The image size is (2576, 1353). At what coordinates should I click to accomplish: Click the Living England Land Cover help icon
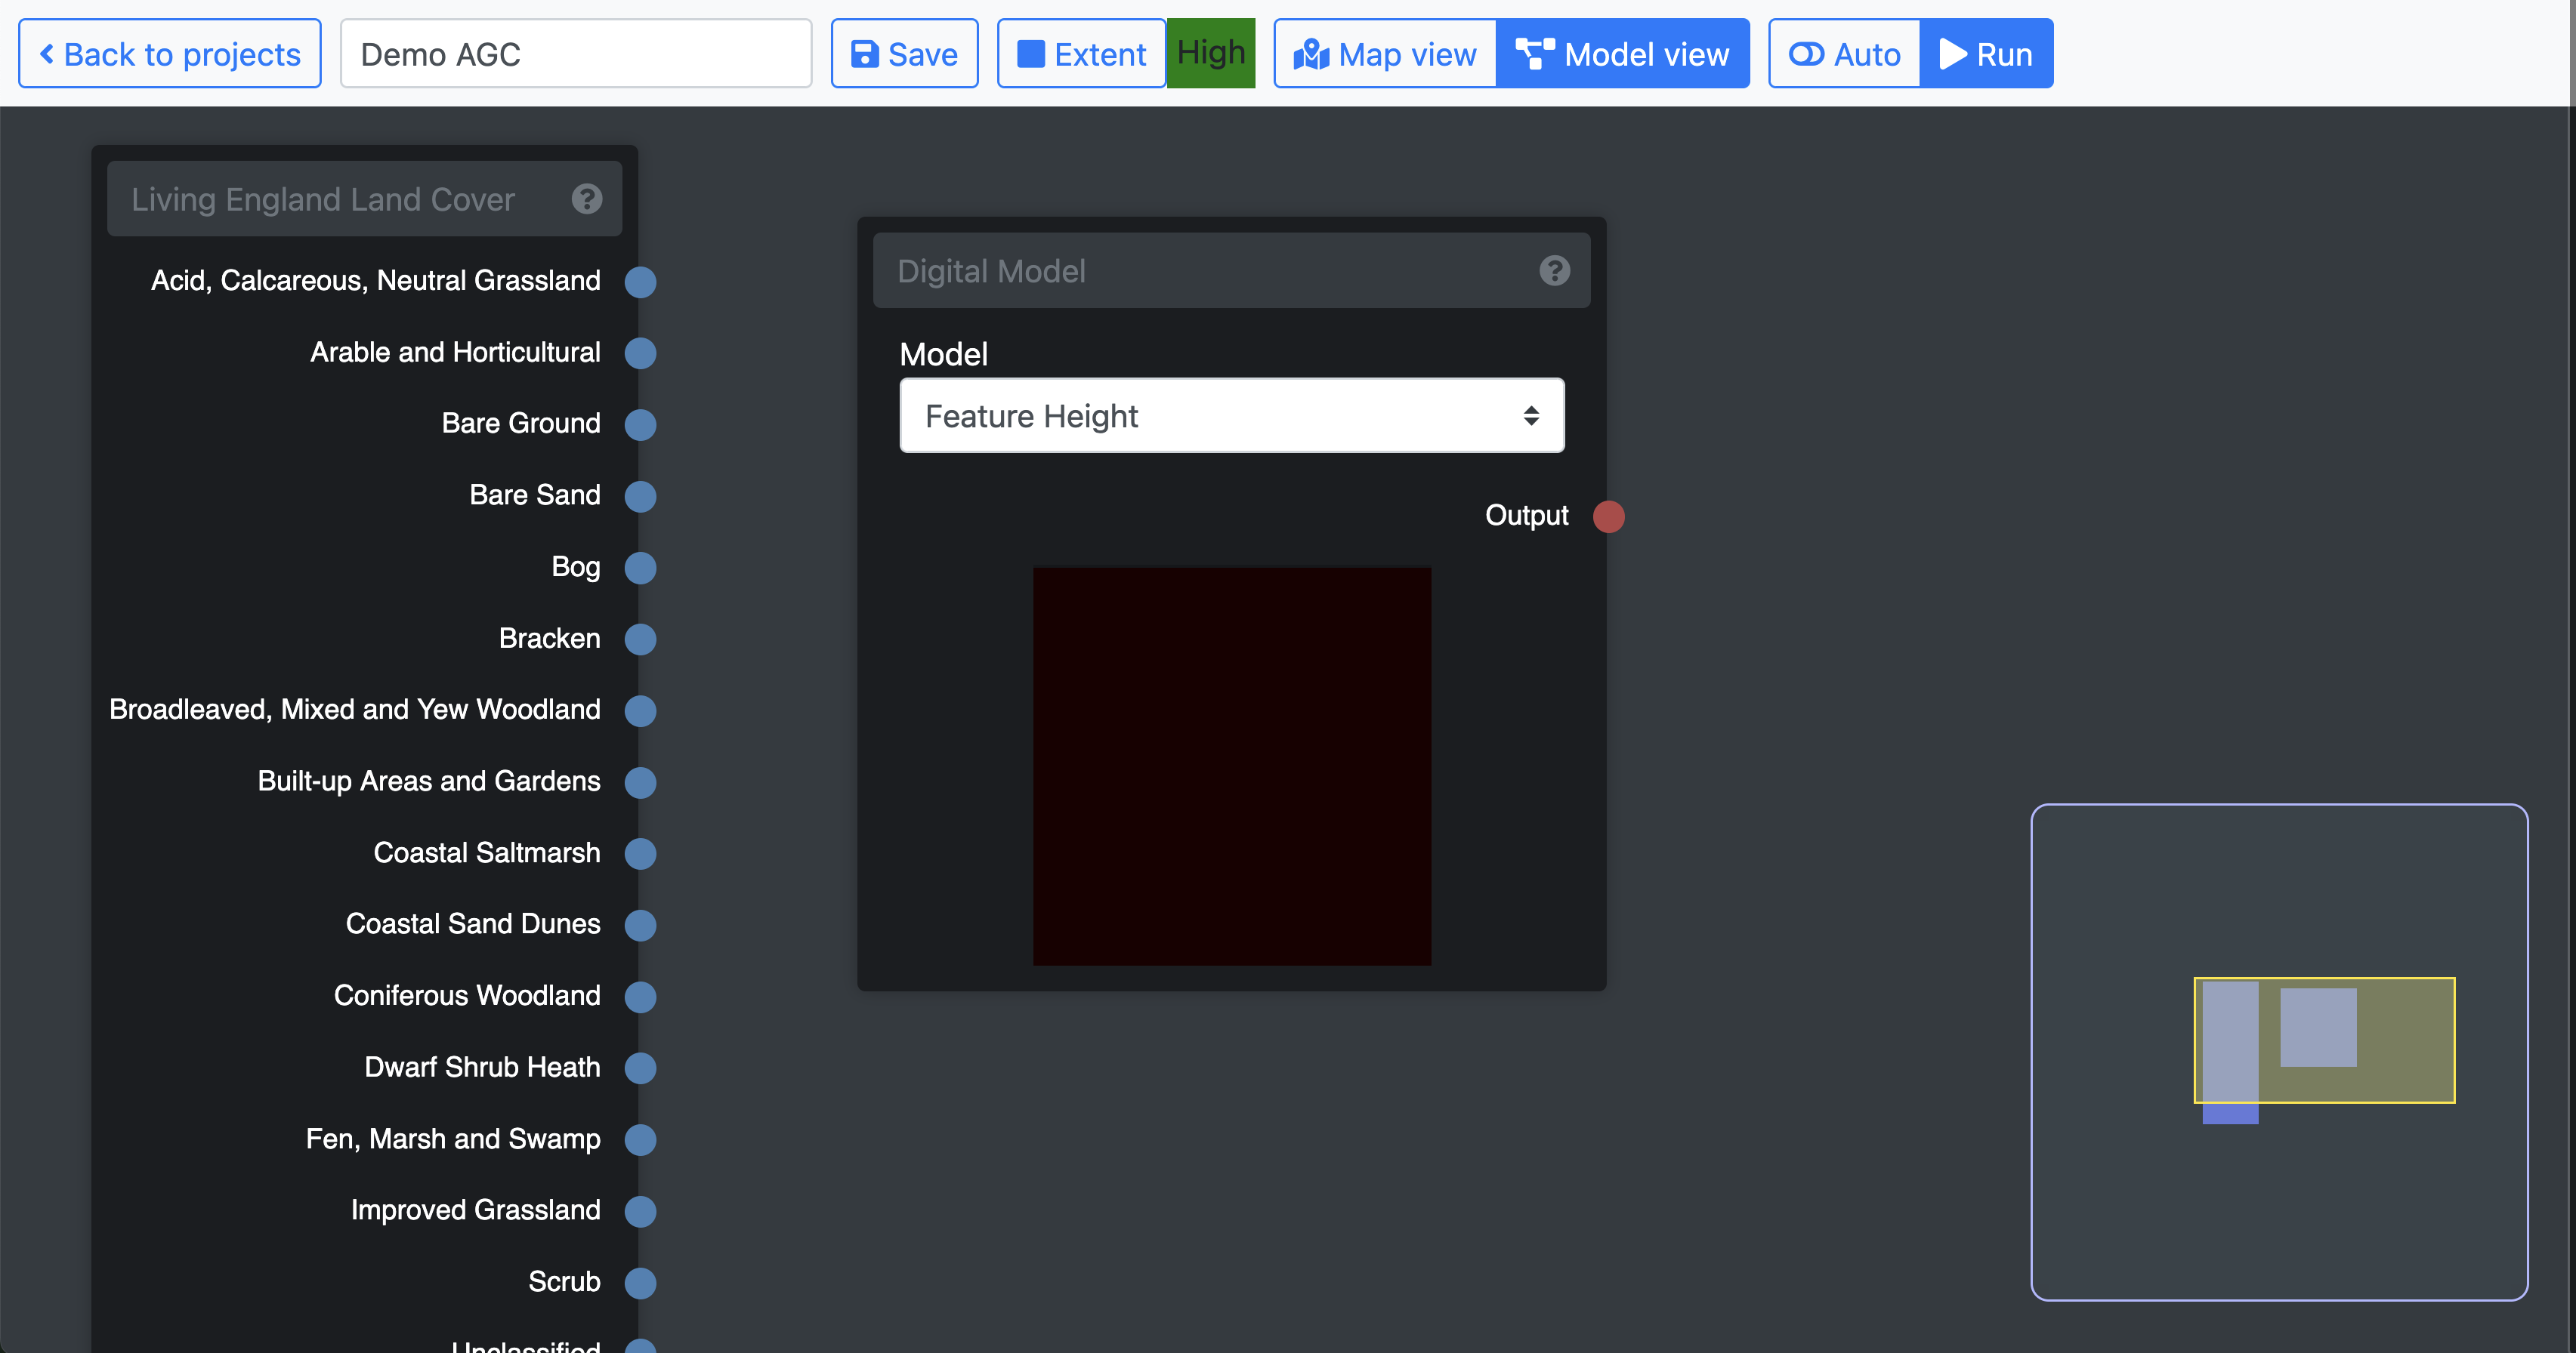coord(587,199)
